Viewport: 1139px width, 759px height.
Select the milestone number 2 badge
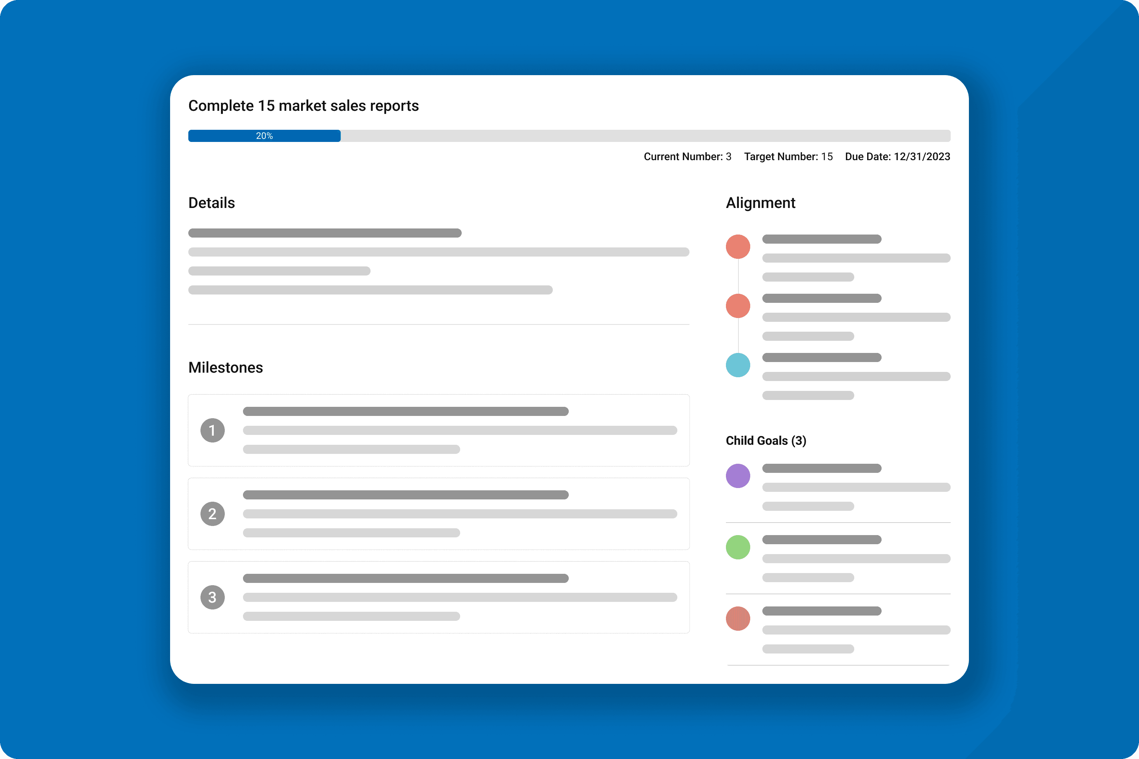click(213, 513)
